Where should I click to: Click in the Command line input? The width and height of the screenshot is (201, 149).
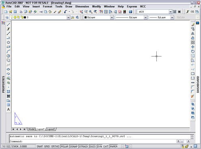pyautogui.click(x=99, y=141)
